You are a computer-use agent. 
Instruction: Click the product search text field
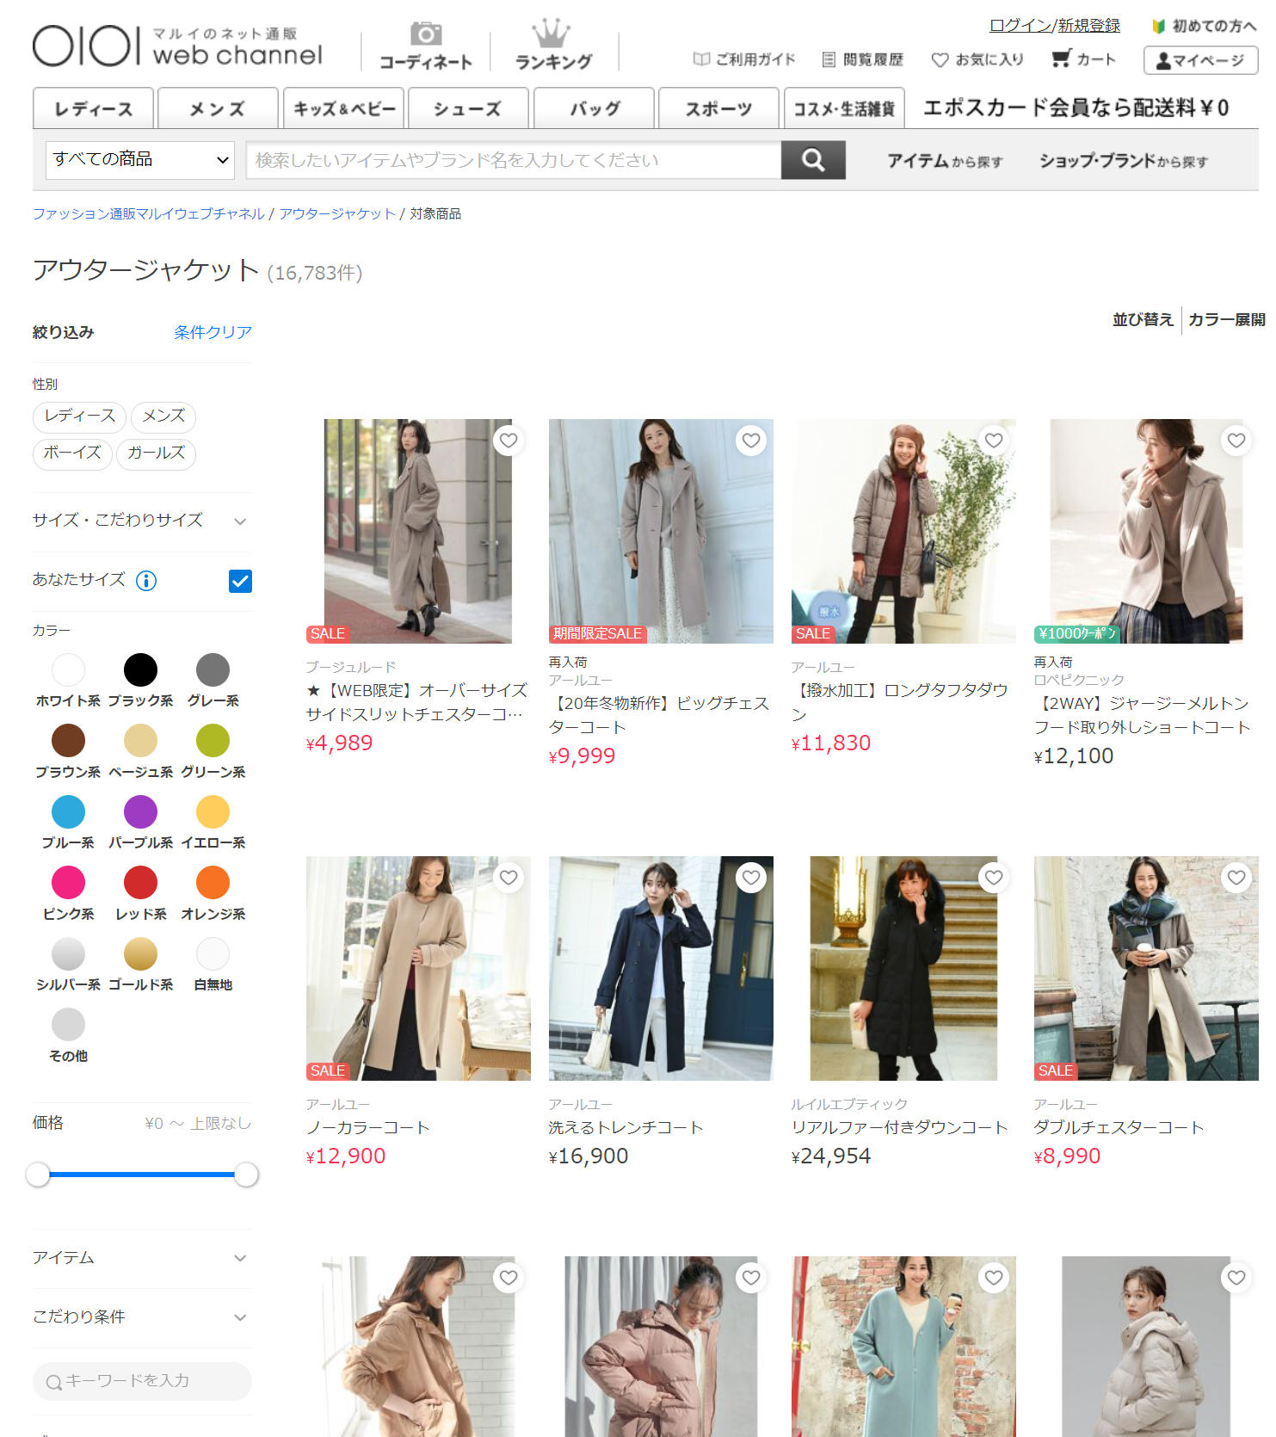[x=513, y=160]
